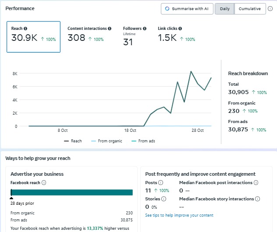This screenshot has height=232, width=277.
Task: Click Summarise with AI button
Action: [187, 9]
